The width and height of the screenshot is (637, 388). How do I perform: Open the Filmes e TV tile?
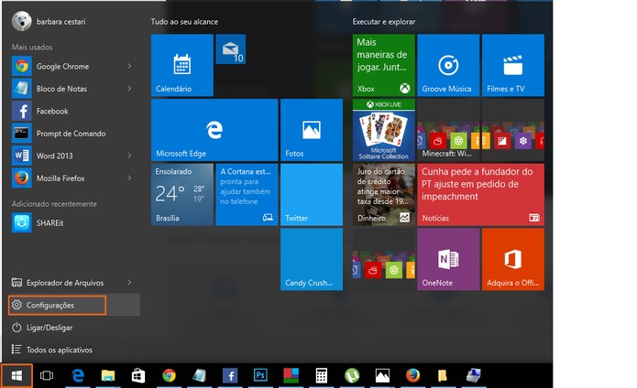pos(512,65)
